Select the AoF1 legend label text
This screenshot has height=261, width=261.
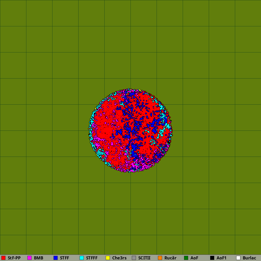click(x=222, y=258)
